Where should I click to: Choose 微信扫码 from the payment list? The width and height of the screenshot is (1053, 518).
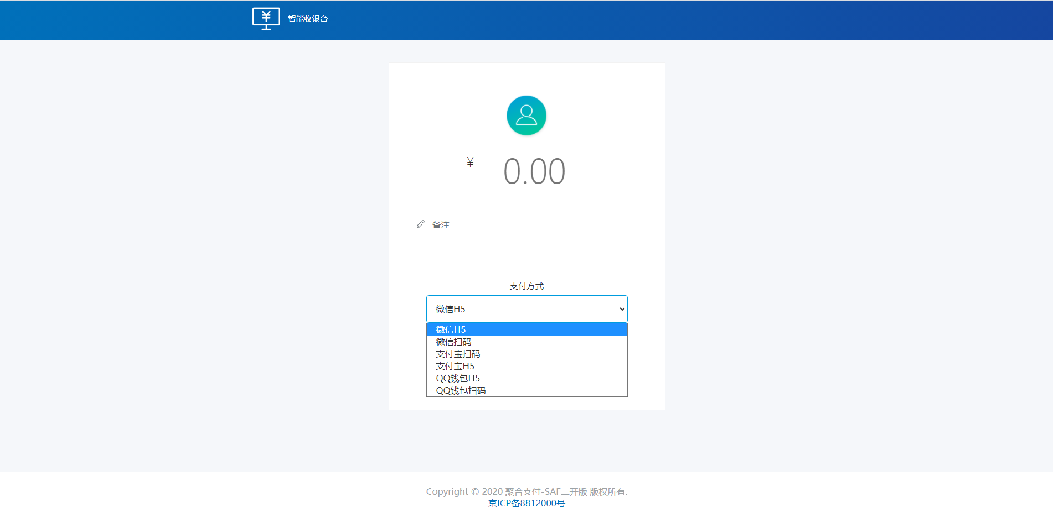pos(453,342)
